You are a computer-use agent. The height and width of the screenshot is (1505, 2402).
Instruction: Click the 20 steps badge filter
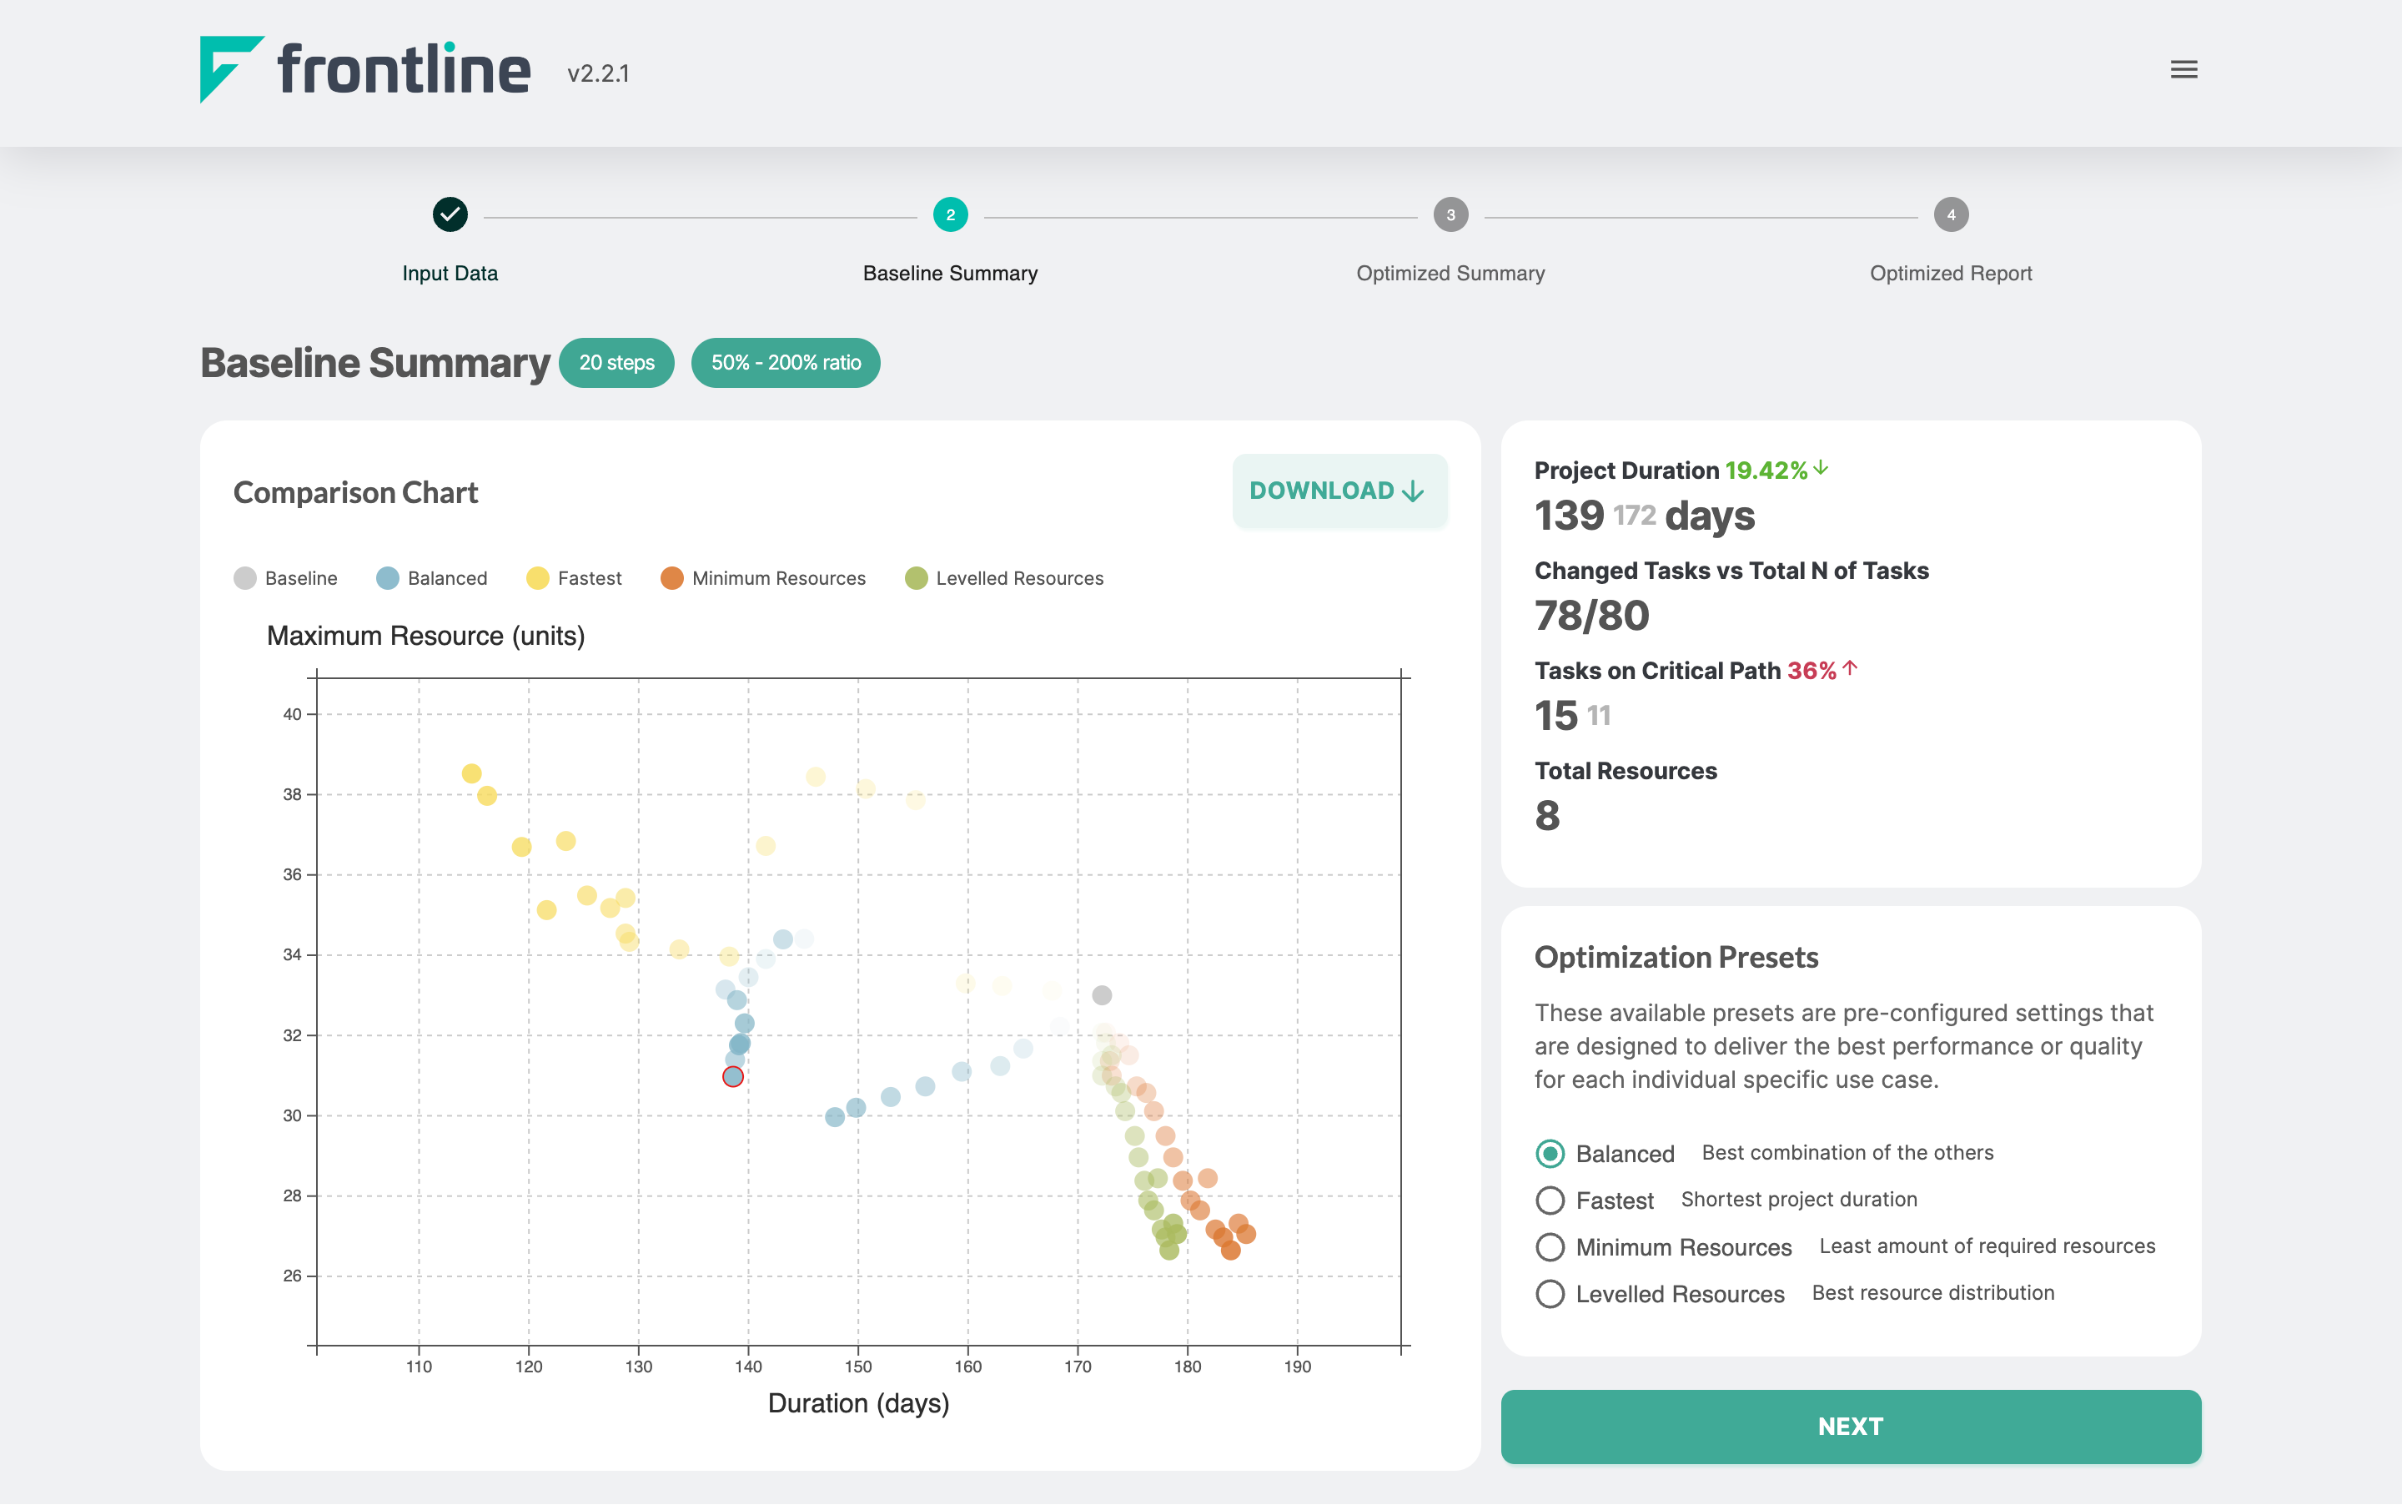click(619, 360)
